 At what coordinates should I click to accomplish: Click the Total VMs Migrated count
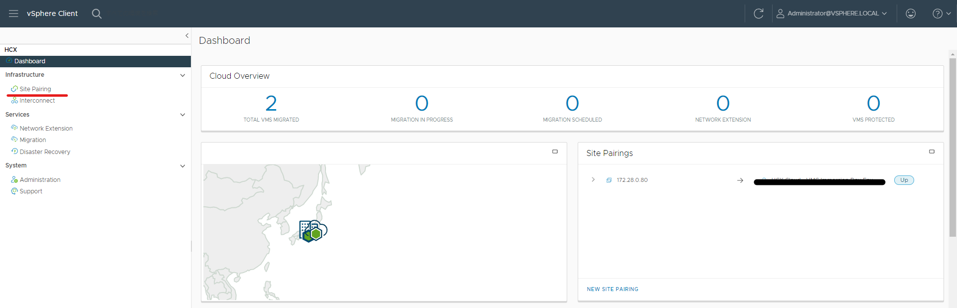tap(271, 104)
